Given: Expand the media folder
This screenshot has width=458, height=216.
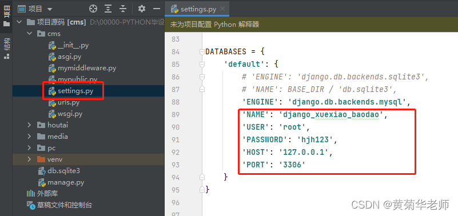Looking at the screenshot, I should pos(29,137).
